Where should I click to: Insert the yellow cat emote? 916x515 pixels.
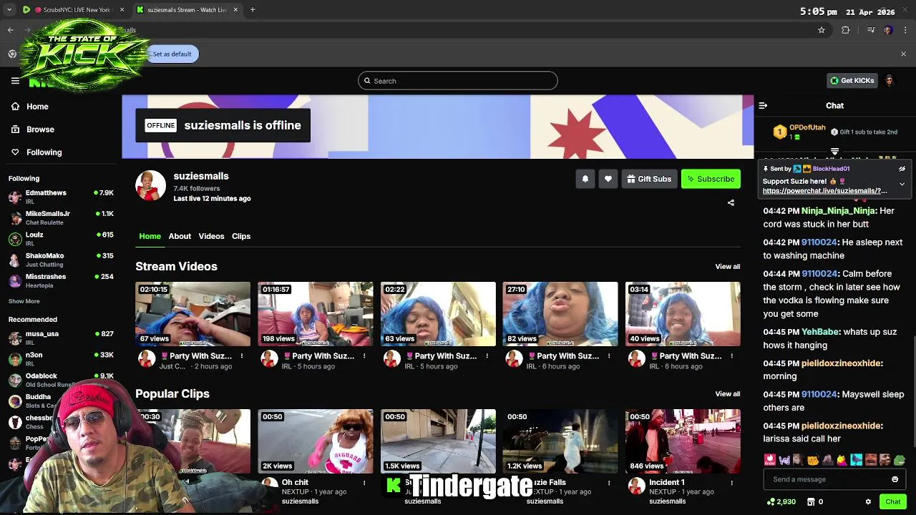coord(813,460)
